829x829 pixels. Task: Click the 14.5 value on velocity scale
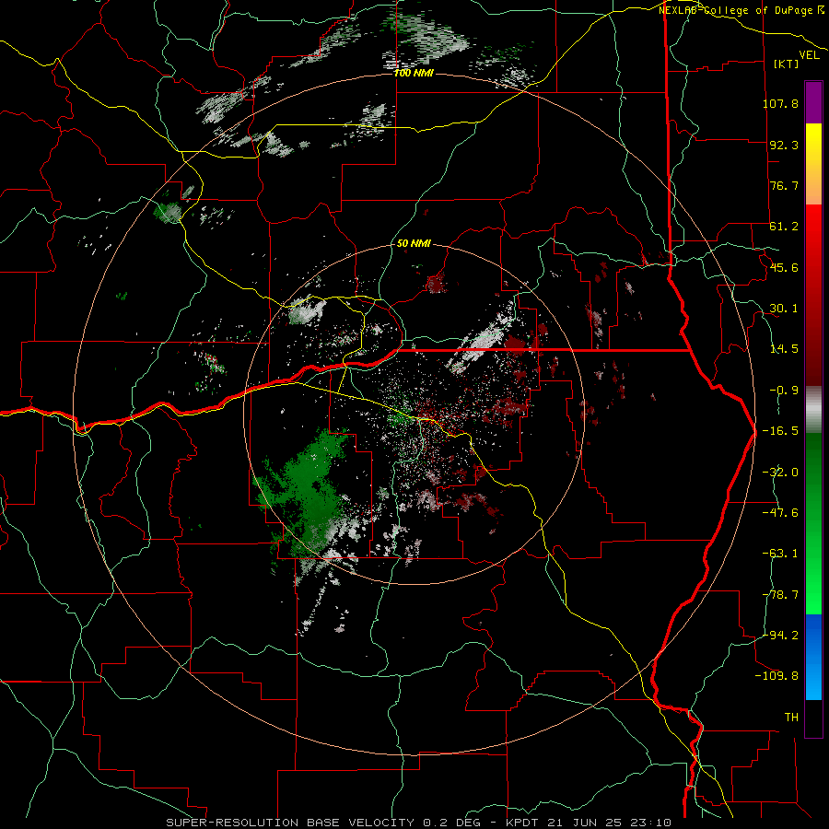click(784, 349)
